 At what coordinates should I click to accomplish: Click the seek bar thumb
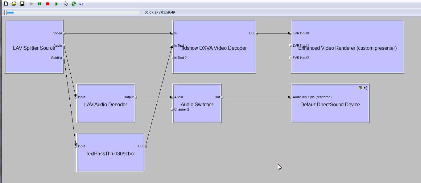6,12
